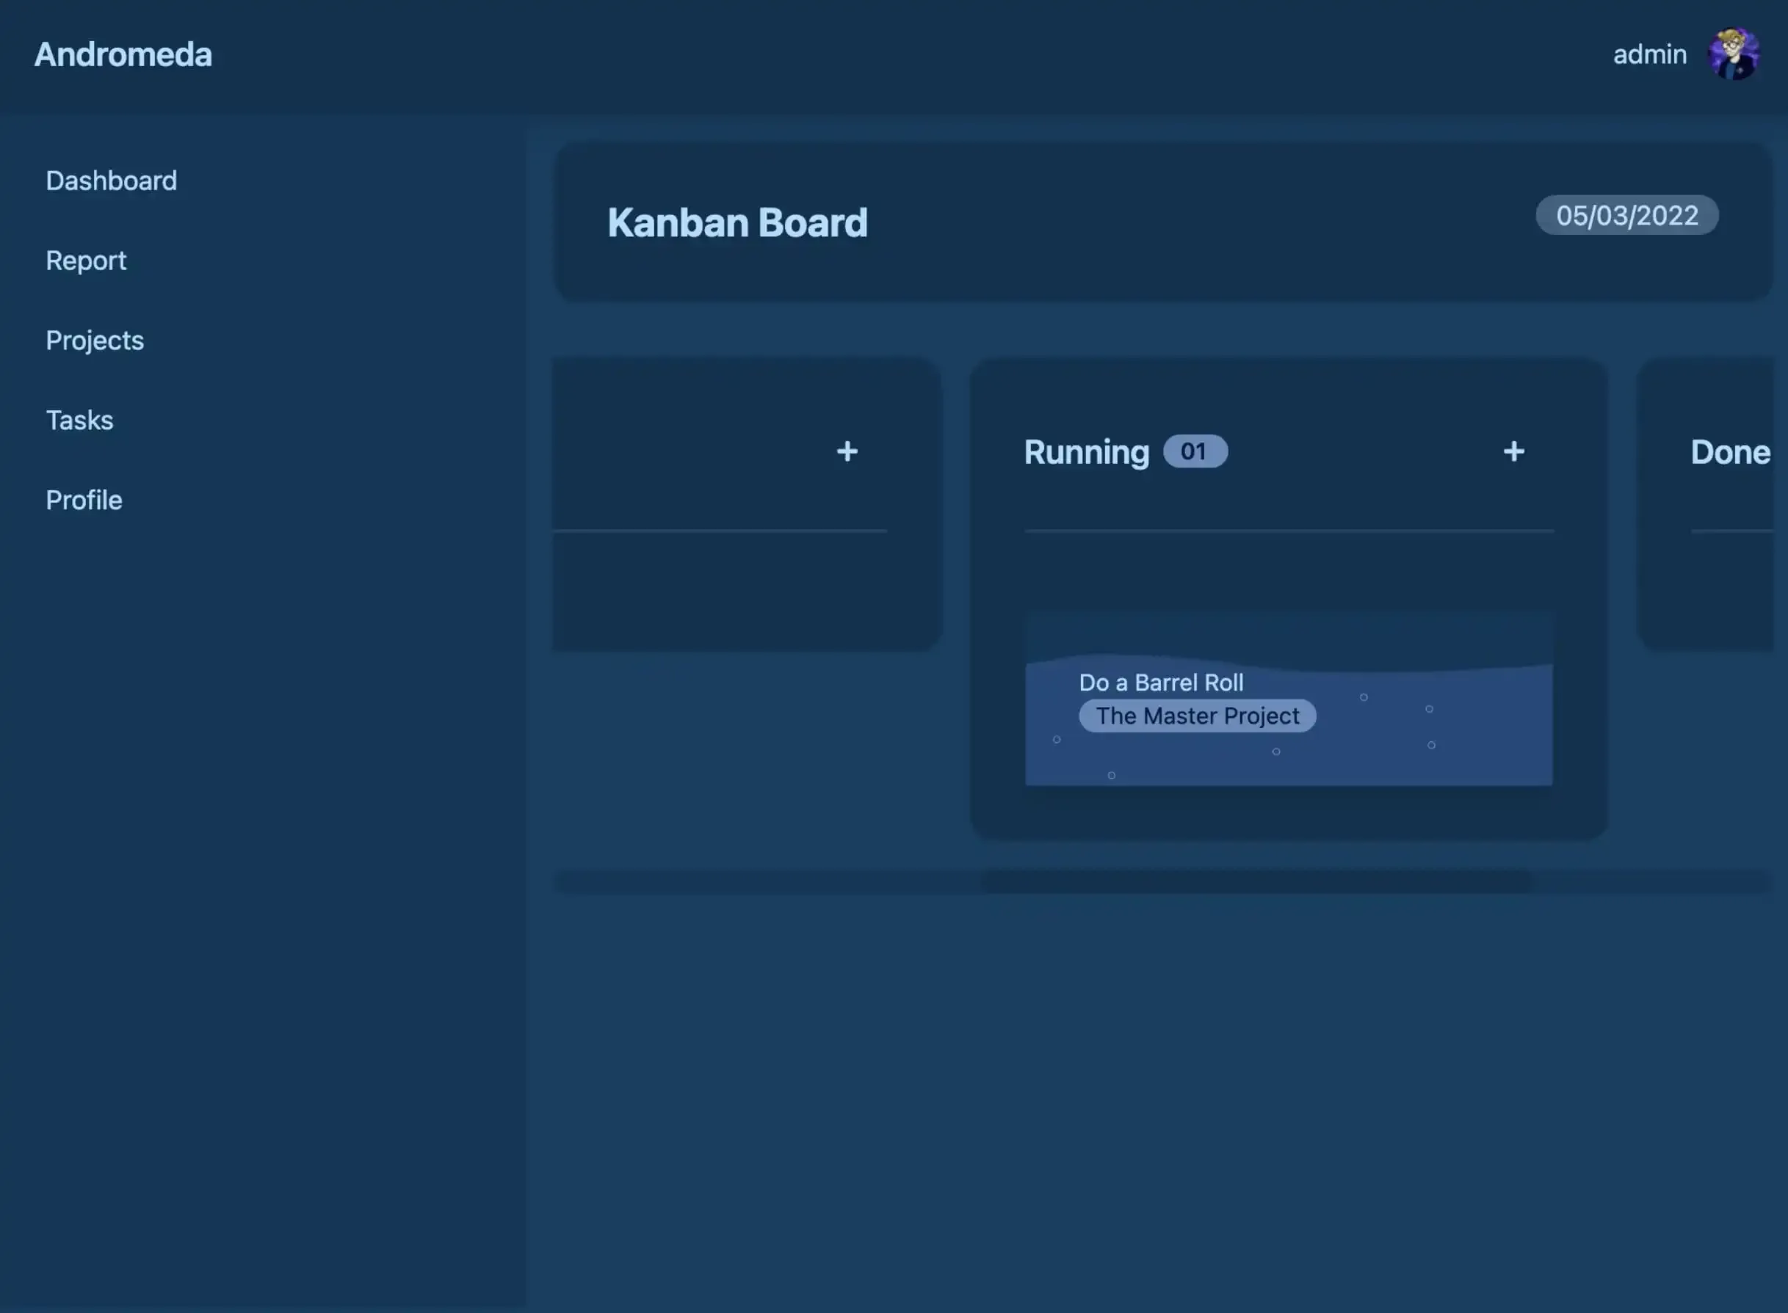The image size is (1788, 1313).
Task: Click the admin username label
Action: click(x=1649, y=55)
